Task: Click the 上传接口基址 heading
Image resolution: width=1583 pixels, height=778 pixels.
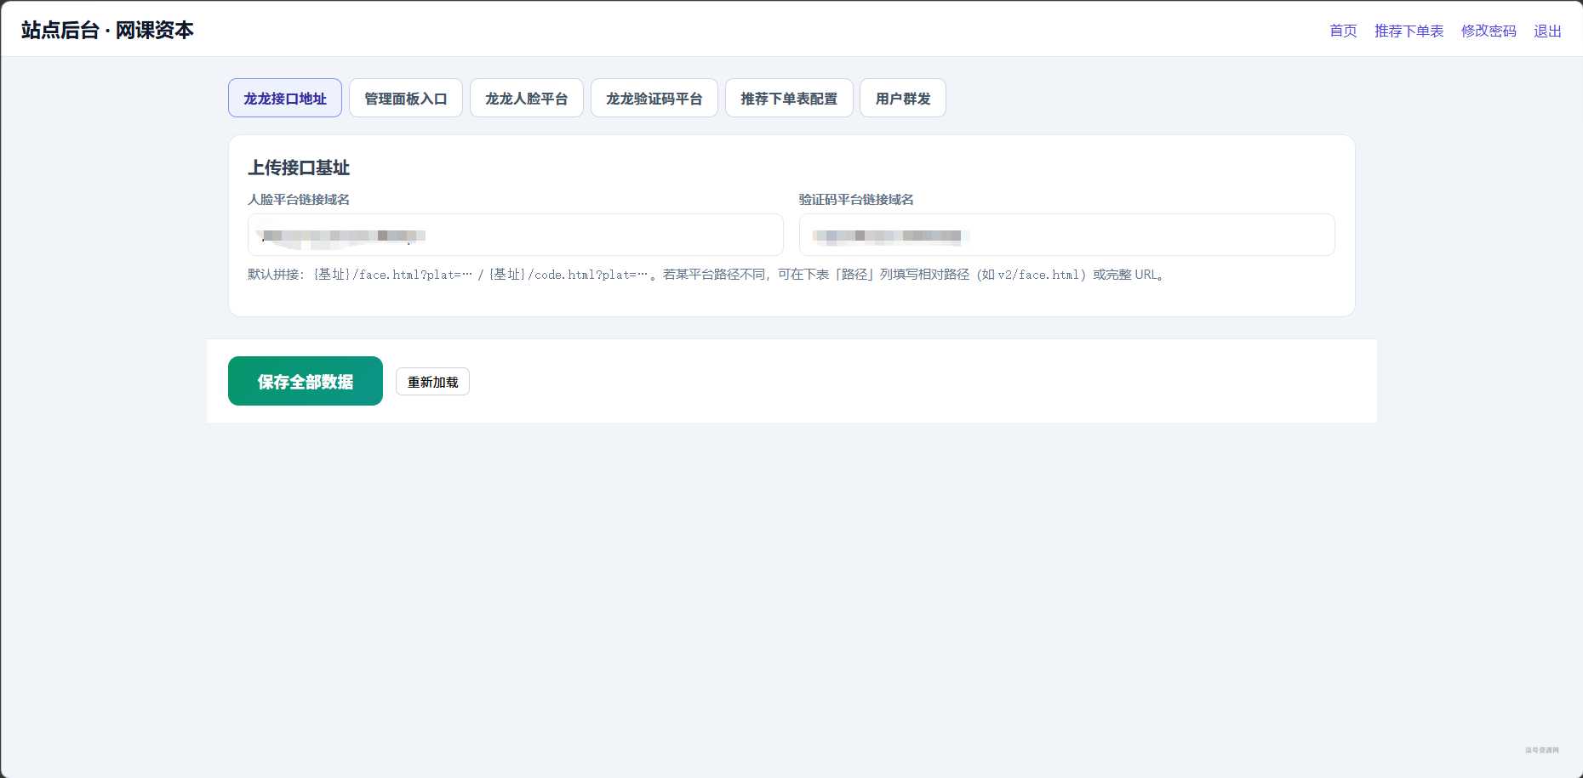Action: coord(299,168)
